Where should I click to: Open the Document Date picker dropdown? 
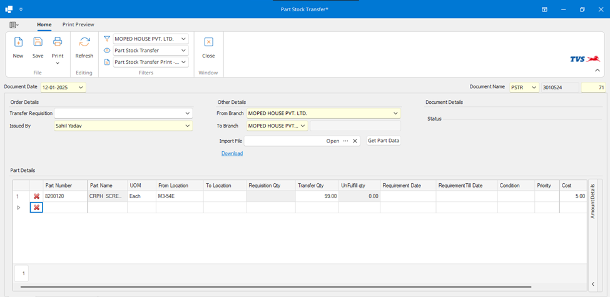(81, 88)
